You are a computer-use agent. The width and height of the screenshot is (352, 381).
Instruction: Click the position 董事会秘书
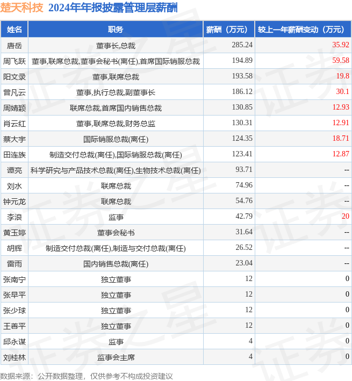tap(116, 233)
